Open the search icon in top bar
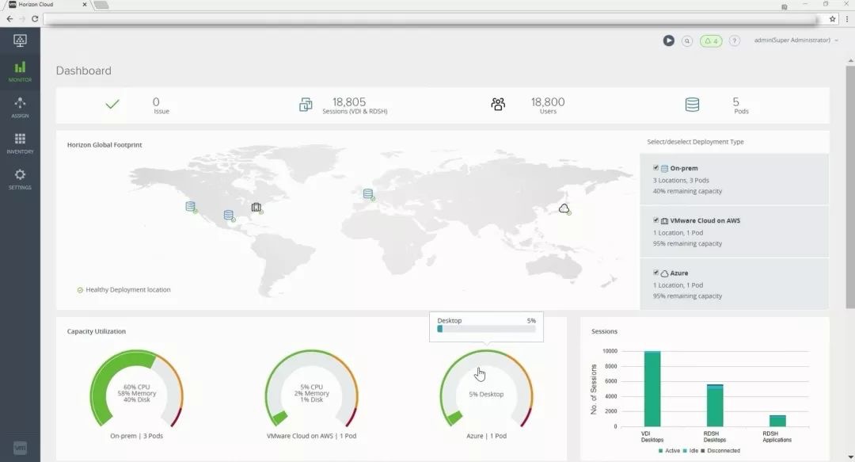The image size is (855, 462). 687,40
